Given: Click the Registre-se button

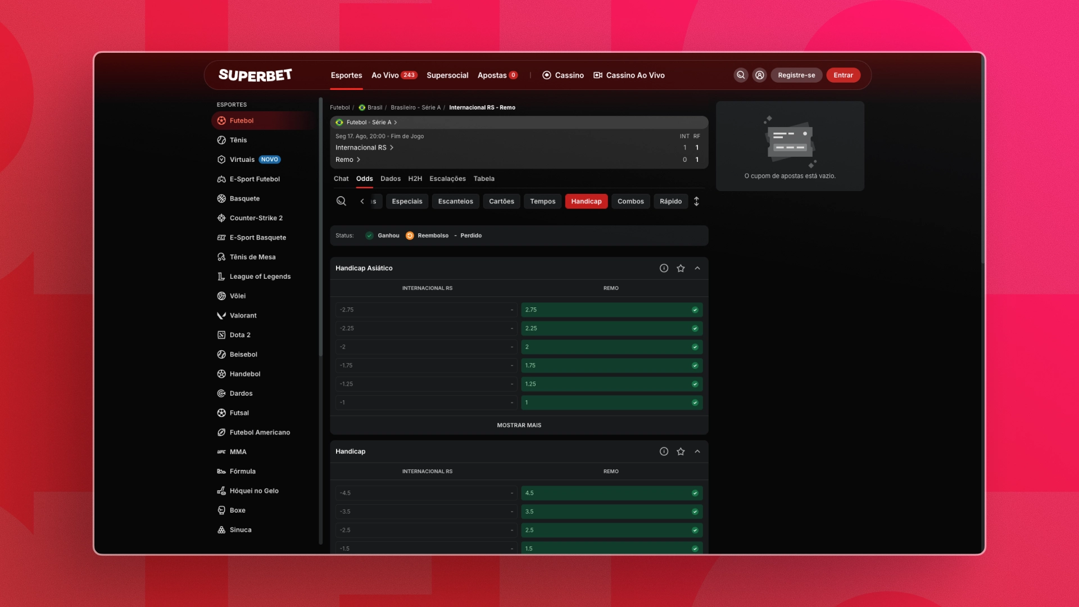Looking at the screenshot, I should [x=796, y=75].
